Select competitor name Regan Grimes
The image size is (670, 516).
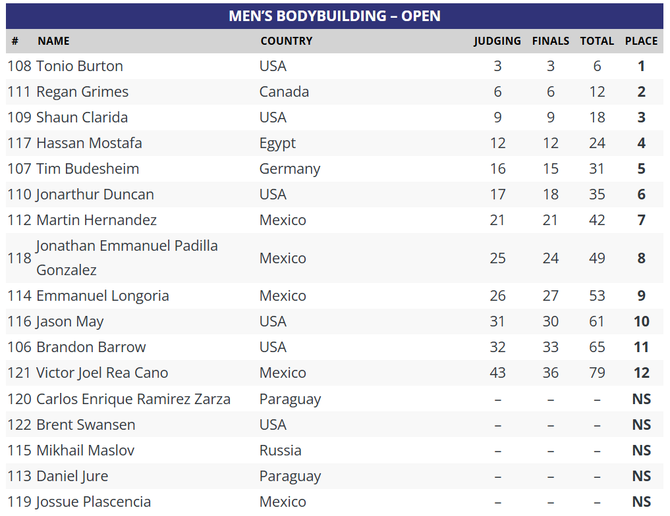click(x=82, y=91)
